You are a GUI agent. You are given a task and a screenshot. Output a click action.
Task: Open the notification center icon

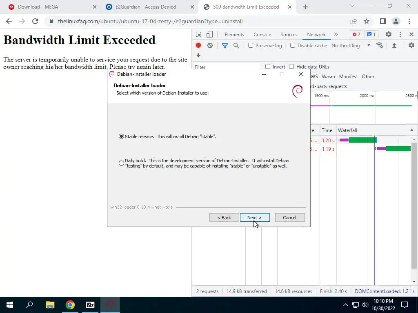(405, 305)
